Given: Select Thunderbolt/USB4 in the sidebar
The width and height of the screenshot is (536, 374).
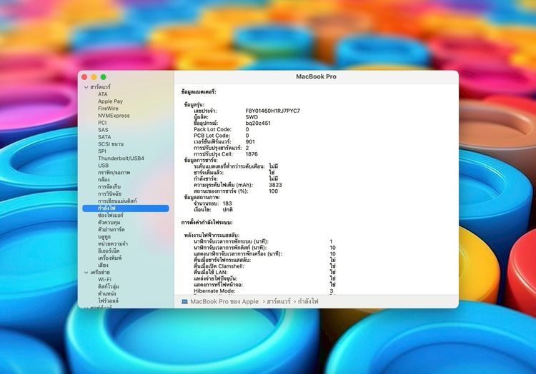Looking at the screenshot, I should pos(121,158).
